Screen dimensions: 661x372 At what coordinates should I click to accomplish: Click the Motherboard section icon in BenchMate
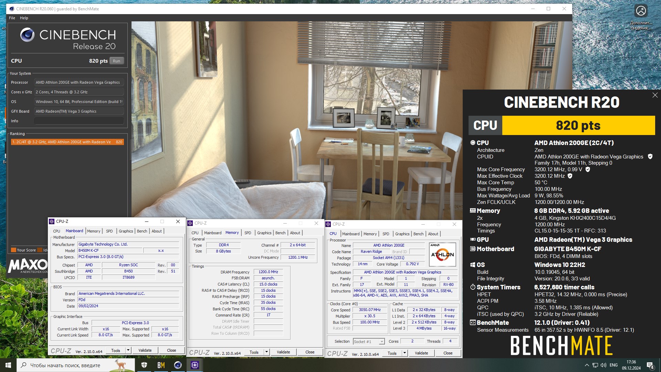click(473, 249)
